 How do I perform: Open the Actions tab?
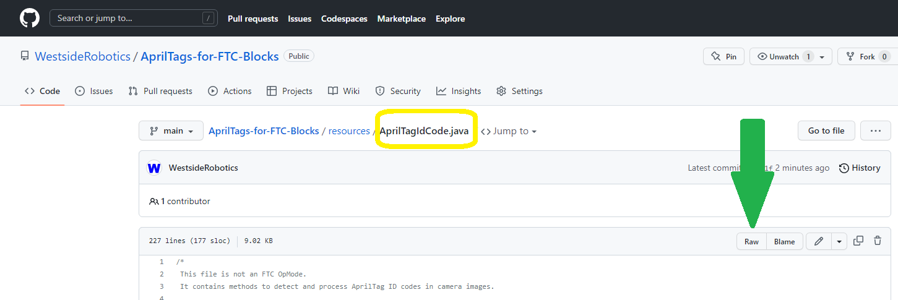point(230,91)
